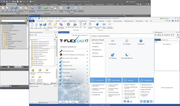The height and width of the screenshot is (106, 180).
Task: Open Файл menu in front window
Action: [32, 21]
